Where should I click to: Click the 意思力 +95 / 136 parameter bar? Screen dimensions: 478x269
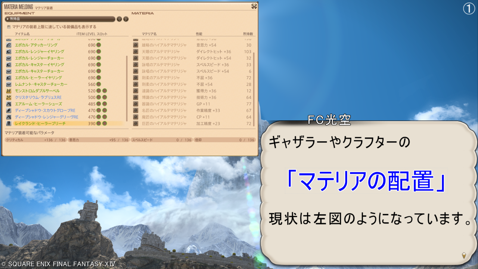tap(99, 140)
